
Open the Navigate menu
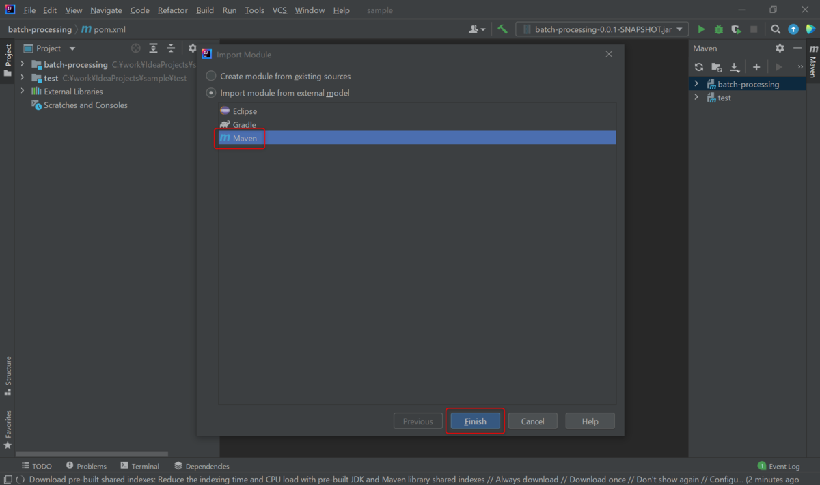(x=106, y=10)
